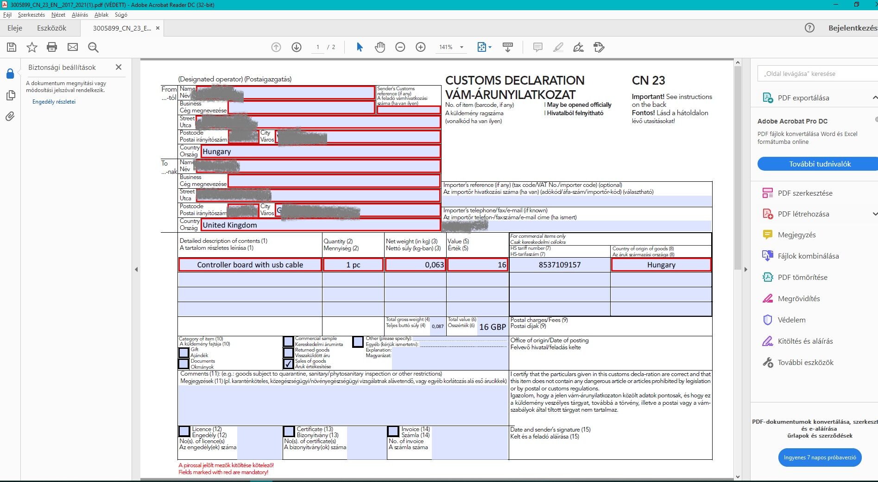Open Engedély részletei link
The image size is (878, 482).
(x=54, y=102)
